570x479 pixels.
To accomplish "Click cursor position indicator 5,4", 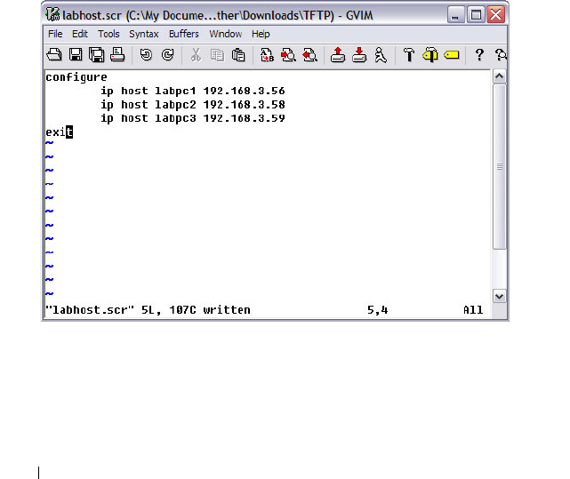I will tap(377, 310).
